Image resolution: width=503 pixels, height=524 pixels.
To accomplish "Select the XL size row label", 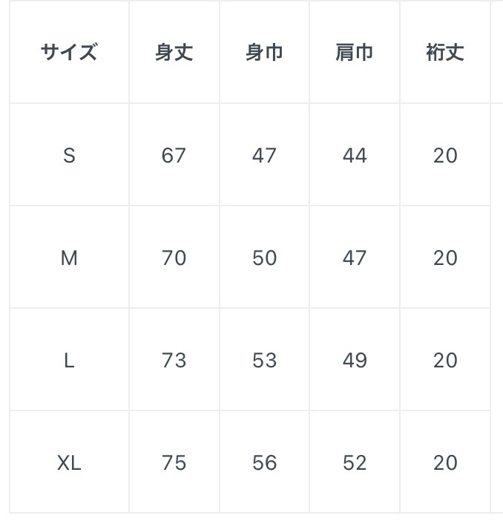I will coord(69,462).
